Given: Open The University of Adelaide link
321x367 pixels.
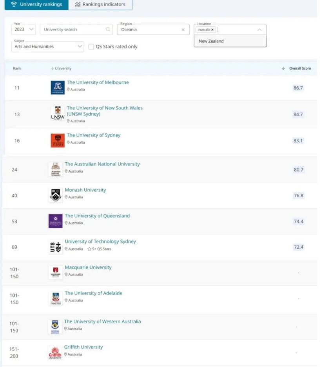Looking at the screenshot, I should pyautogui.click(x=94, y=293).
